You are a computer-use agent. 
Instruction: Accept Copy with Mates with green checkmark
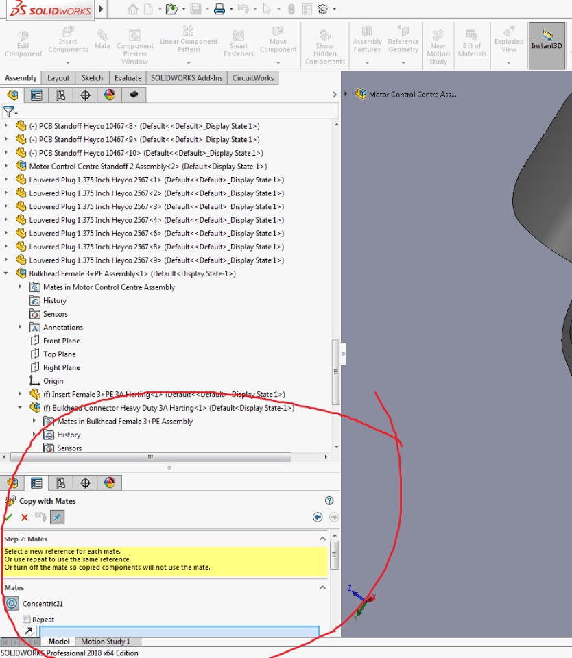[x=8, y=517]
